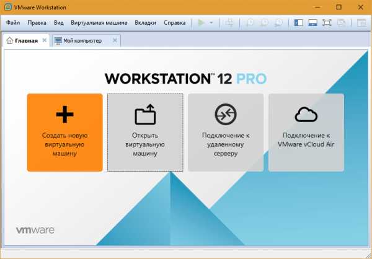Open the Вид menu
Image resolution: width=372 pixels, height=259 pixels.
point(59,23)
